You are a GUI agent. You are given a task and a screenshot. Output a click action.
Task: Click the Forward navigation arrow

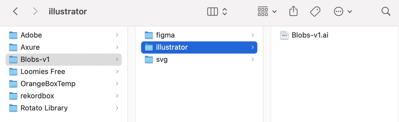click(36, 12)
